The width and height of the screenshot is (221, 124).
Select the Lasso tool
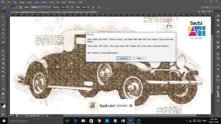(3, 25)
